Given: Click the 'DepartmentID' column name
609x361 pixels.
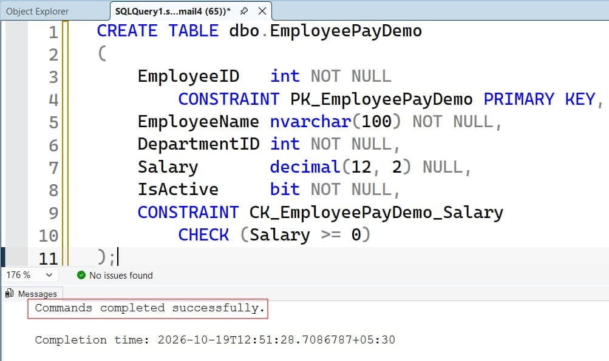Looking at the screenshot, I should coord(199,144).
